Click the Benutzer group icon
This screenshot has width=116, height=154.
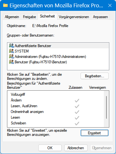coord(12,62)
